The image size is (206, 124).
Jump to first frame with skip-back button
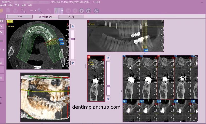point(68,11)
